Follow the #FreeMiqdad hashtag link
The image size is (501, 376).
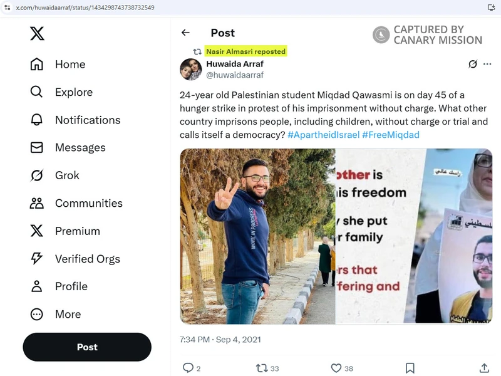[391, 135]
